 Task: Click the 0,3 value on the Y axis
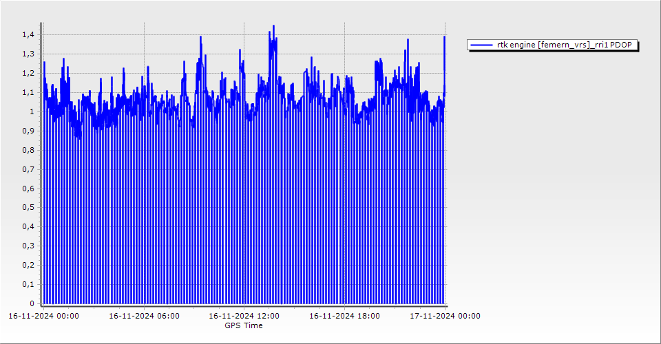pos(28,246)
